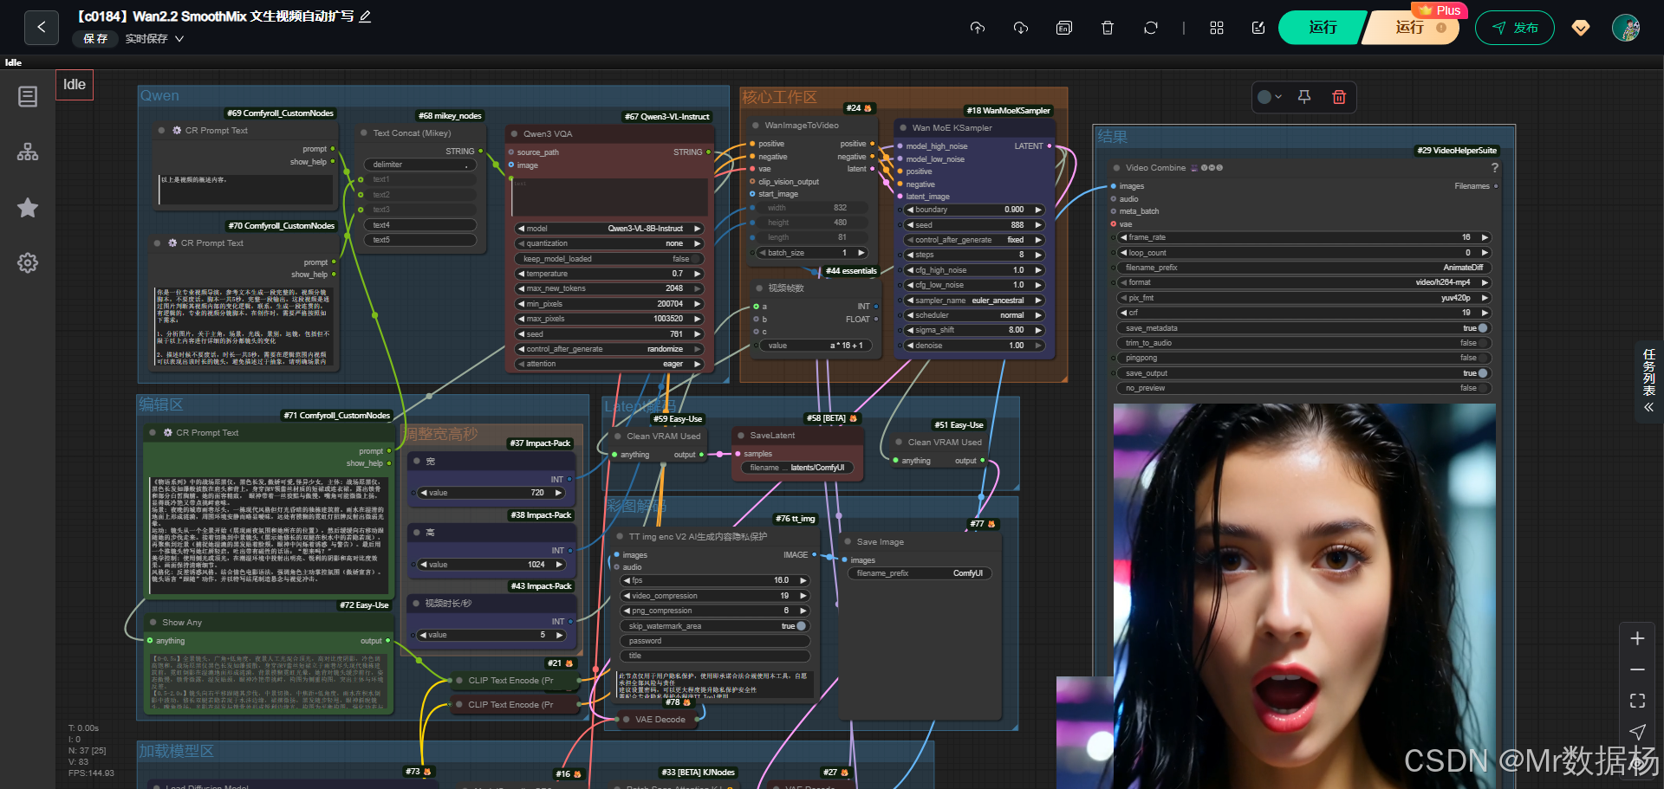Open control_after_generate dropdown showing randomize
The image size is (1664, 789).
(x=609, y=349)
